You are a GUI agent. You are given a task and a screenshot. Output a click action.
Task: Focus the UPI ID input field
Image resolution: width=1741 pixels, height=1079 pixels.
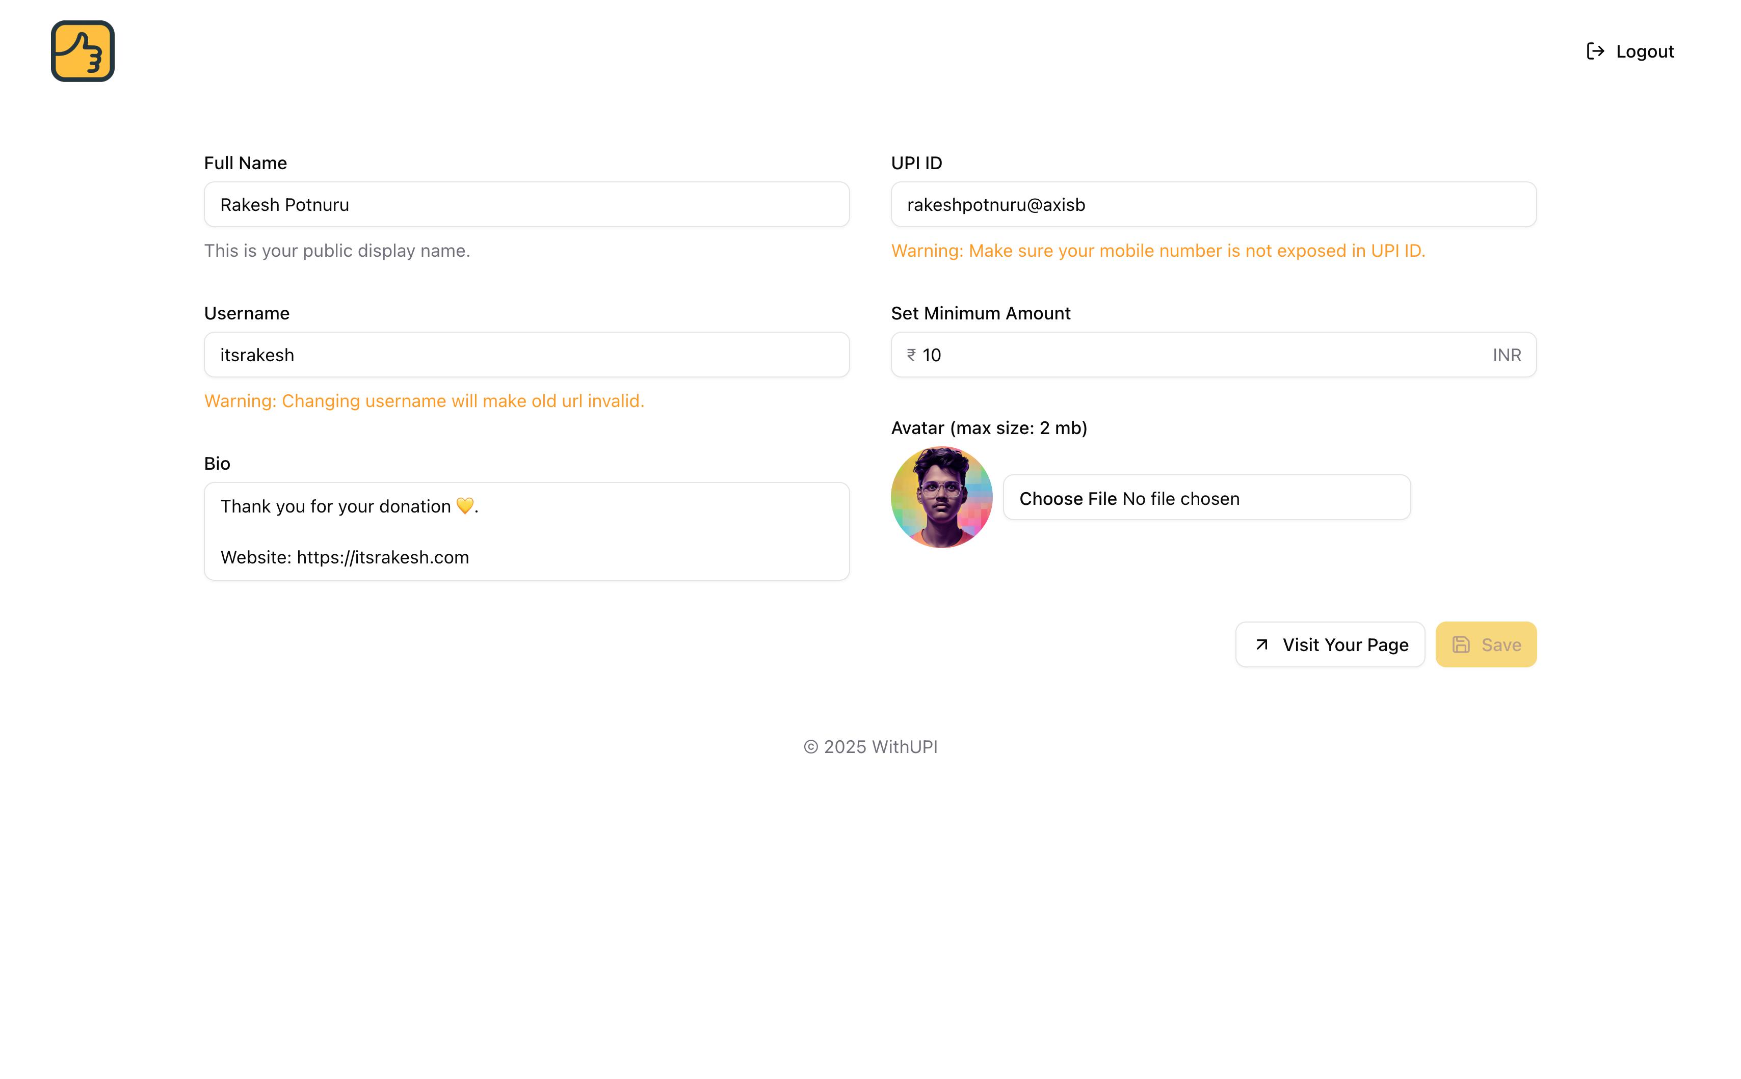click(1213, 205)
